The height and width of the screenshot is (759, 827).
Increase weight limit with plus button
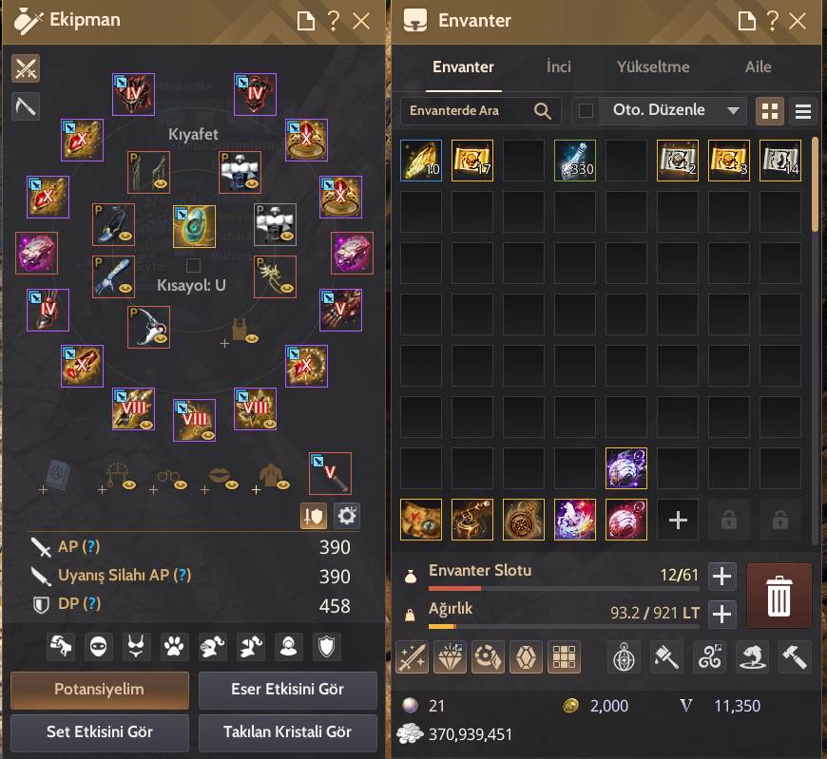point(722,614)
